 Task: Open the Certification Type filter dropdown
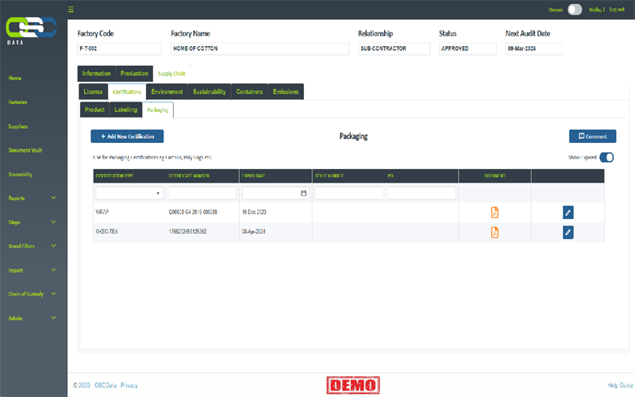pyautogui.click(x=129, y=193)
